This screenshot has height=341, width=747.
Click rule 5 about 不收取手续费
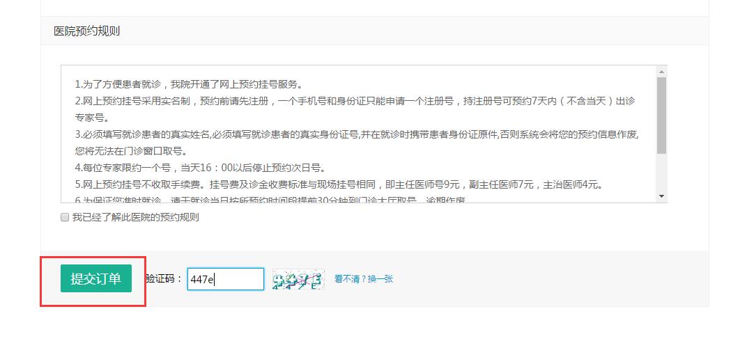click(x=339, y=184)
